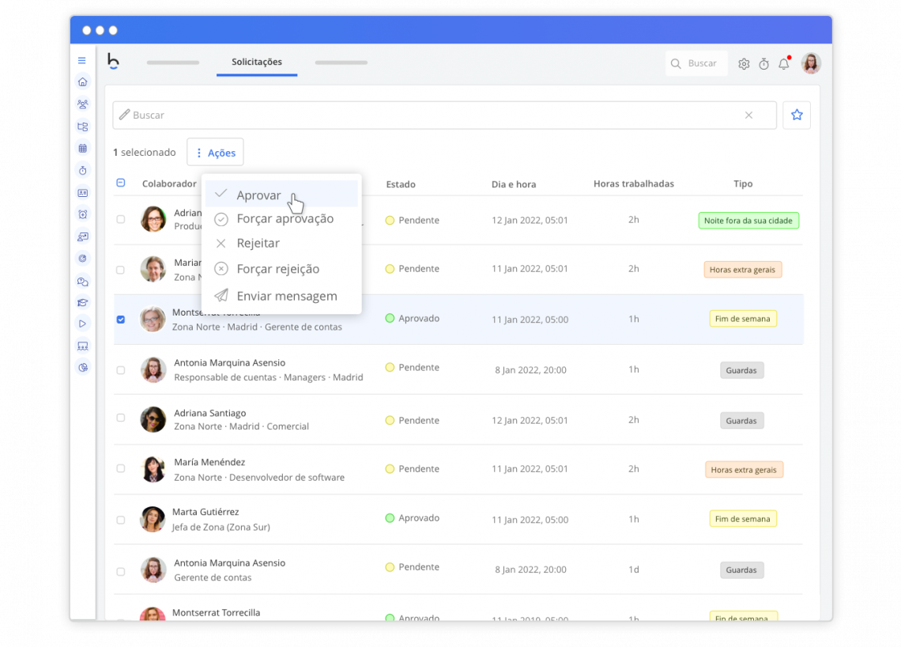Open the Ações dropdown menu

(215, 152)
